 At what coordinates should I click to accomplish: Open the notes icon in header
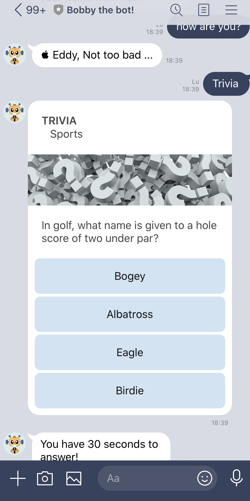tap(203, 10)
